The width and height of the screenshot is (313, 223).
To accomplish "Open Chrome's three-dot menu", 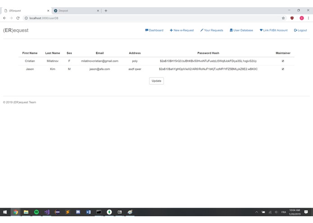I will pos(308,18).
